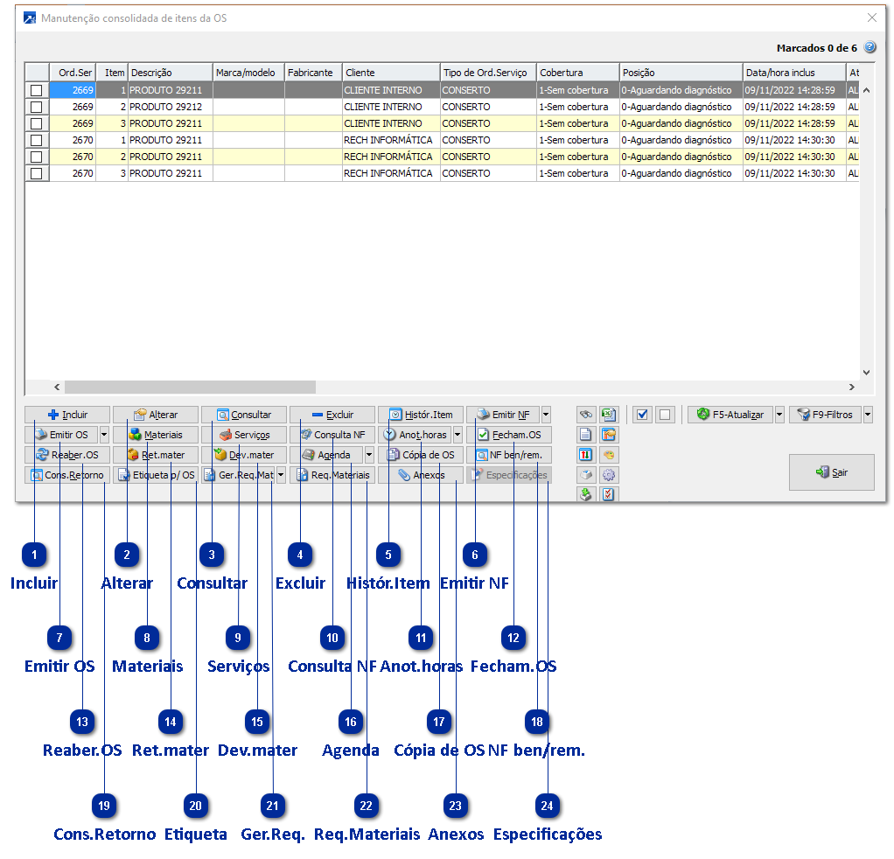Click the Materiais button
Image resolution: width=894 pixels, height=859 pixels.
156,435
